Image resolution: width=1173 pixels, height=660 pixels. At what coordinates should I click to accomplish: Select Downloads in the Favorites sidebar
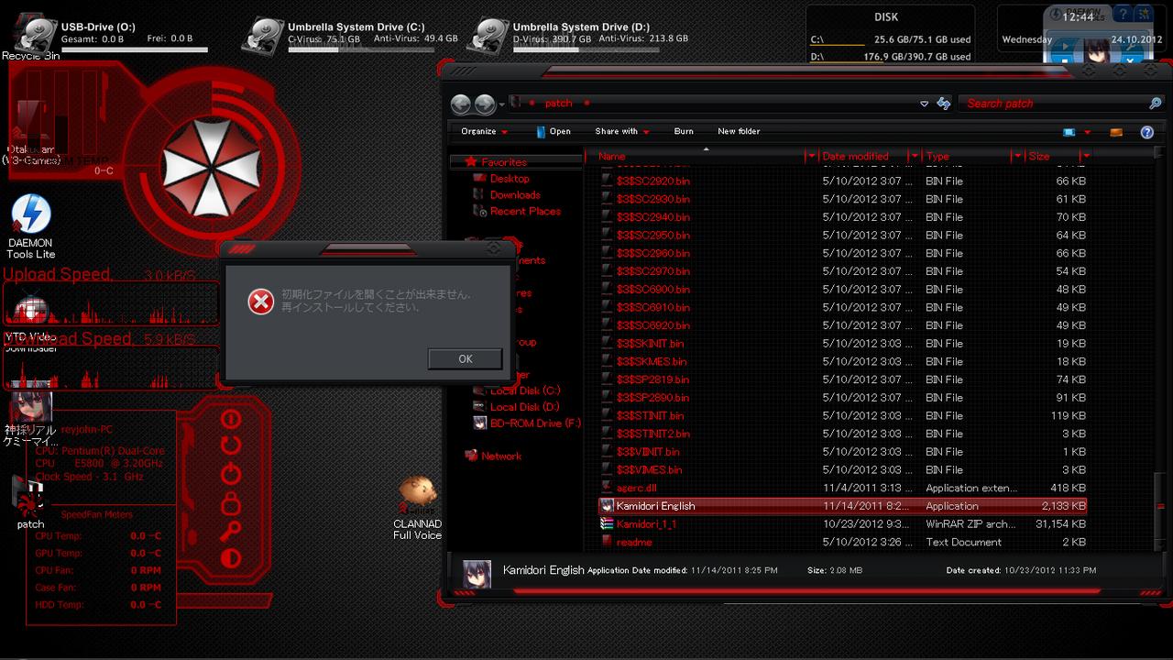coord(515,194)
